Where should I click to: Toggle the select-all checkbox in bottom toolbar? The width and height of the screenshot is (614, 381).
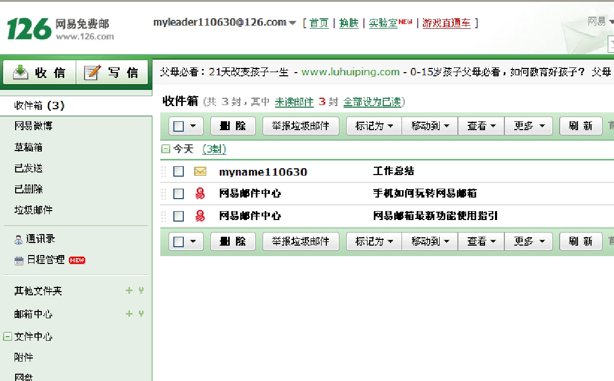pos(179,241)
